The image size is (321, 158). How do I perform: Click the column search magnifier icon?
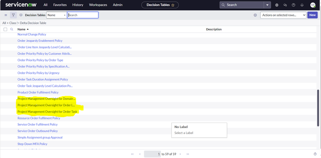click(12, 29)
